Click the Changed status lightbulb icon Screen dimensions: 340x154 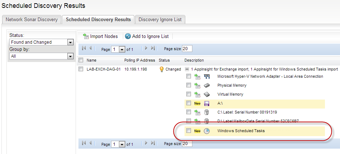point(161,69)
